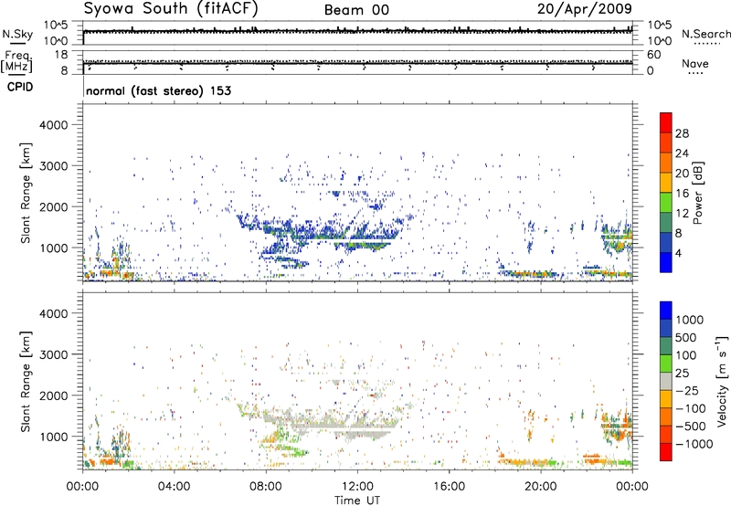The height and width of the screenshot is (506, 731).
Task: Click the 'Time UT' axis label
Action: tap(357, 501)
